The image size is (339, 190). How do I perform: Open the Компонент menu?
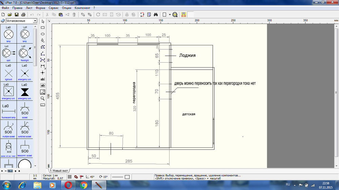tap(82, 8)
